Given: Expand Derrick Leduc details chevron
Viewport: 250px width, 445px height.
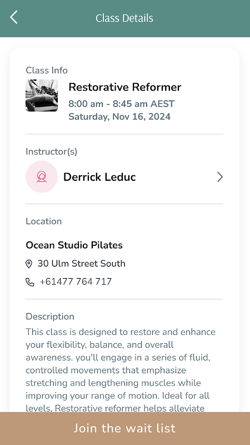Looking at the screenshot, I should [x=220, y=177].
